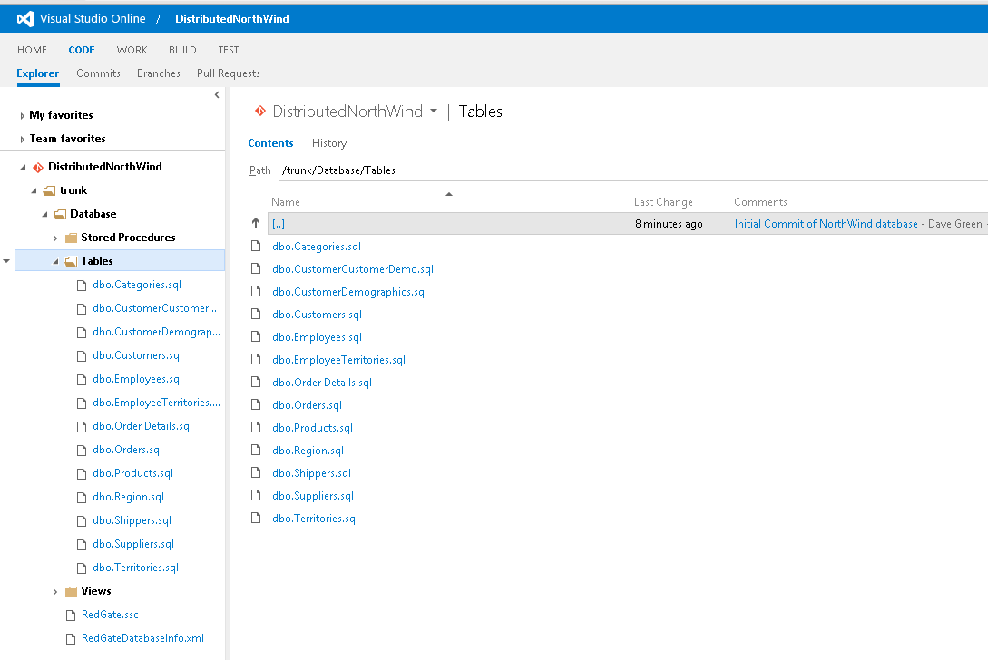Collapse the DistributedNorthWind tree root
Image resolution: width=988 pixels, height=660 pixels.
click(24, 168)
